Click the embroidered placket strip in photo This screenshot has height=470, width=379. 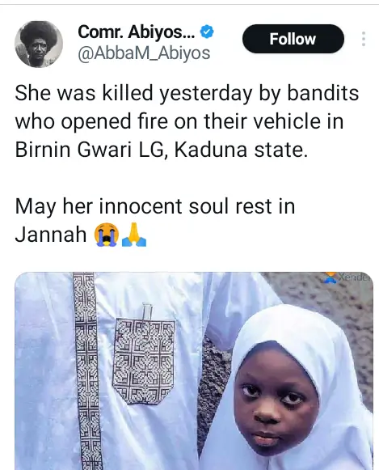[86, 370]
